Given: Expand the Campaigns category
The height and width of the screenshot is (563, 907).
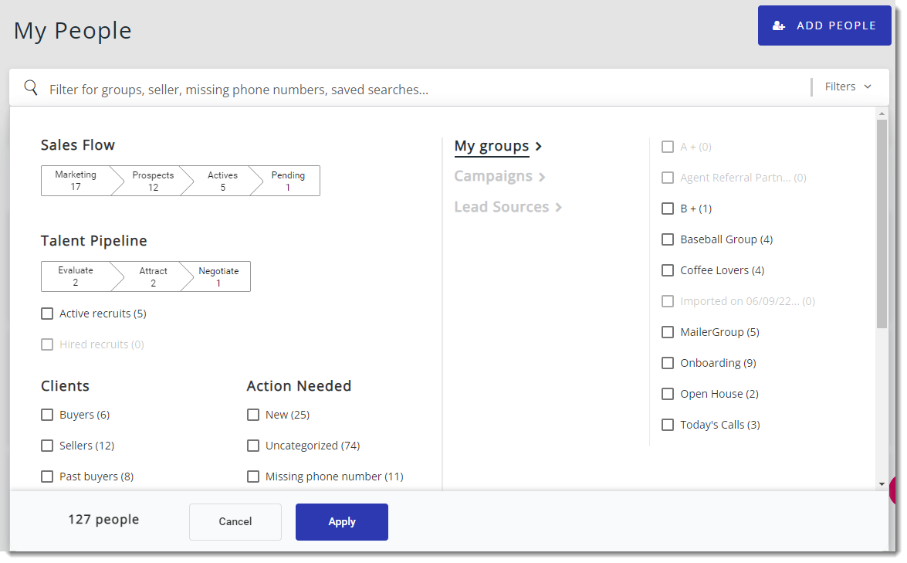Looking at the screenshot, I should coord(499,176).
